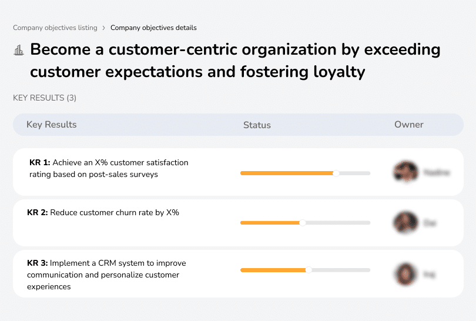This screenshot has width=476, height=321.
Task: Click the KR 1 owner name text
Action: pyautogui.click(x=437, y=173)
